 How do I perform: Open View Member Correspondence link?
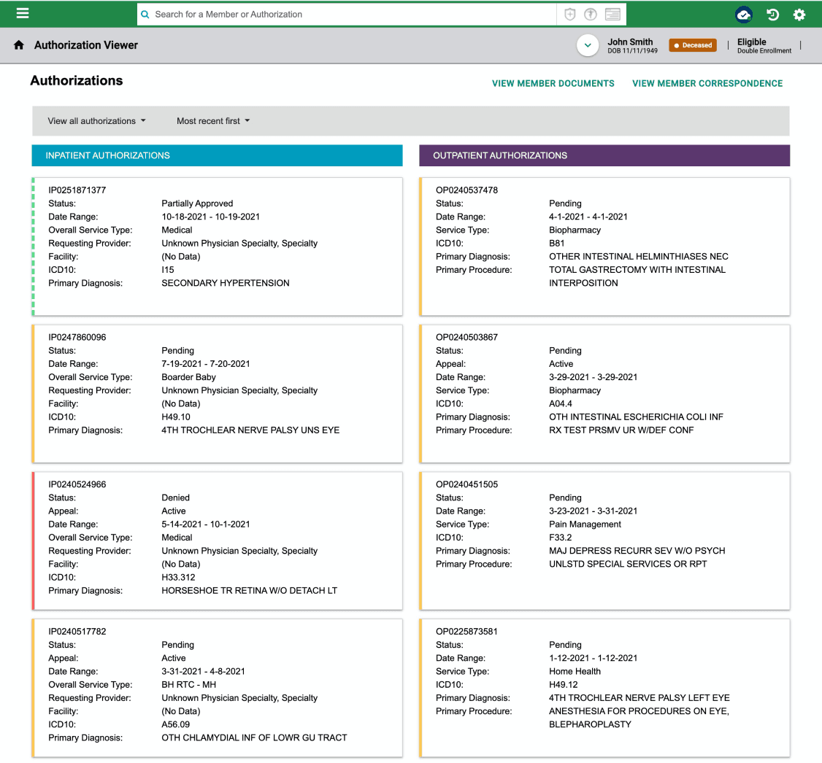tap(707, 83)
